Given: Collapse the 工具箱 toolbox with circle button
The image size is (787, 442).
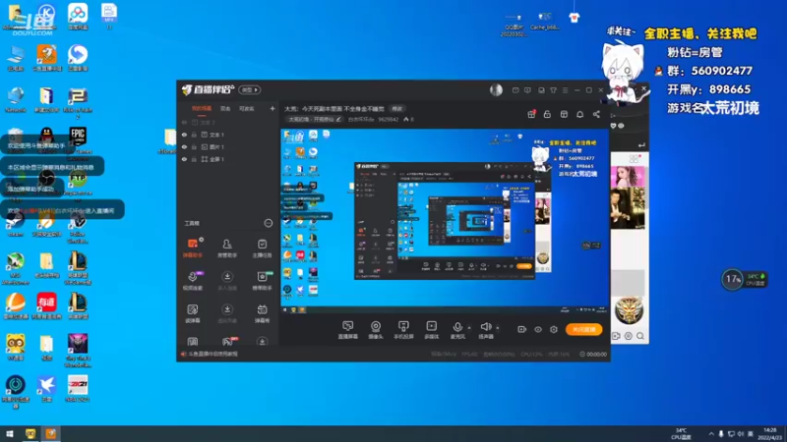Looking at the screenshot, I should (269, 223).
